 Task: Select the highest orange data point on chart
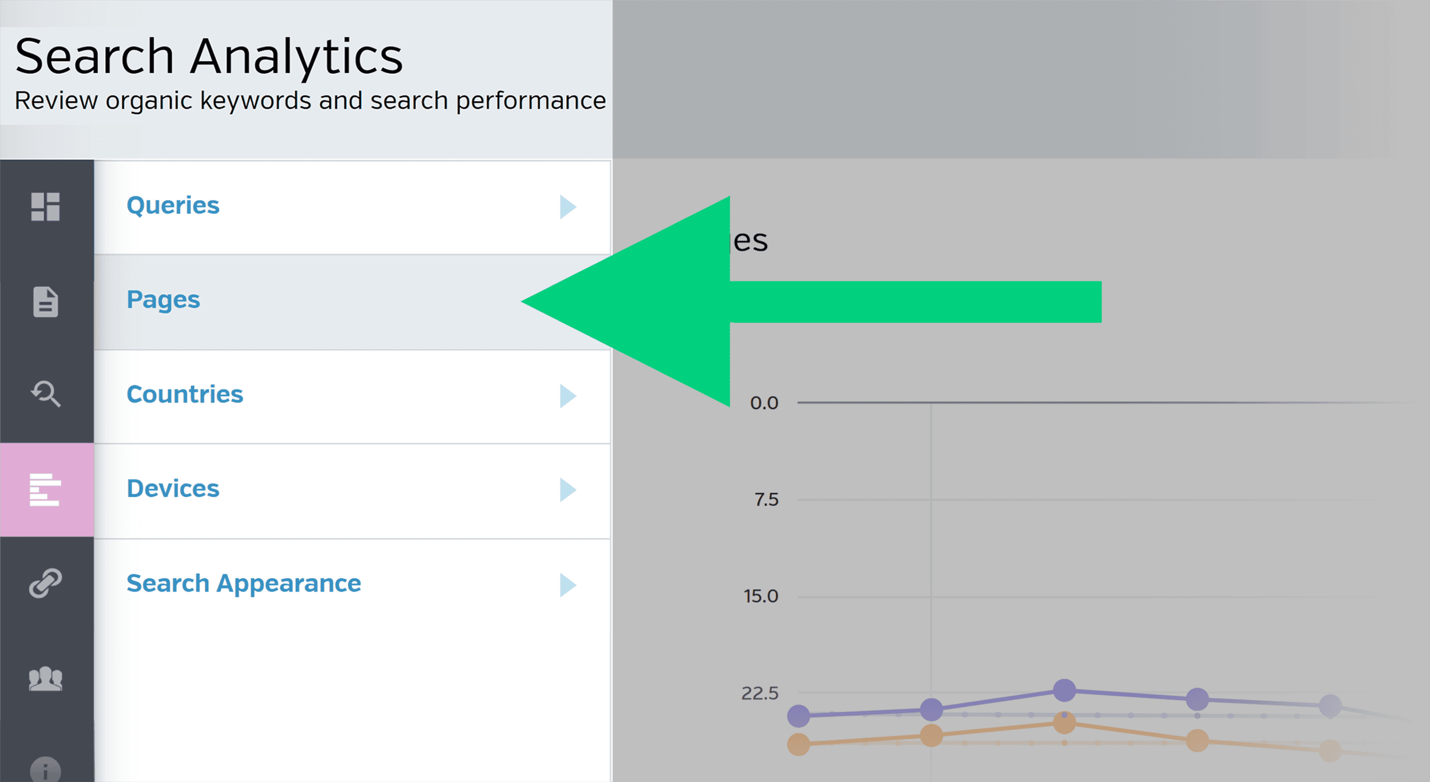(x=1064, y=723)
